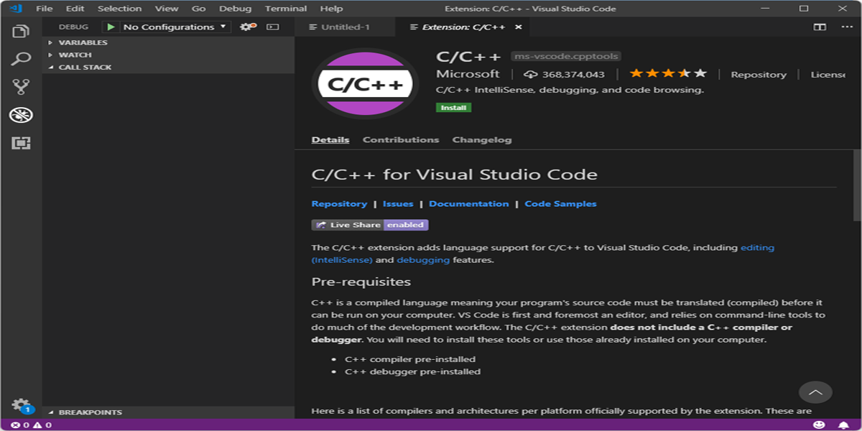The height and width of the screenshot is (431, 862).
Task: Switch to the Changelog tab
Action: point(482,139)
